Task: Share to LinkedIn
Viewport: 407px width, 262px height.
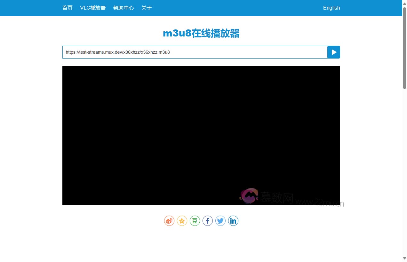Action: coord(233,221)
